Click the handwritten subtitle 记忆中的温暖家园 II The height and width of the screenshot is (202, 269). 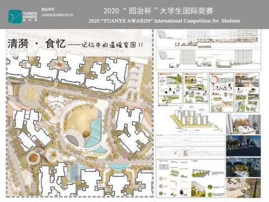coord(113,45)
